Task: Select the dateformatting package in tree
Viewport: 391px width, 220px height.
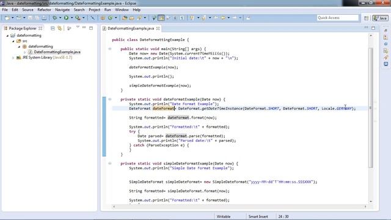Action: coord(40,46)
